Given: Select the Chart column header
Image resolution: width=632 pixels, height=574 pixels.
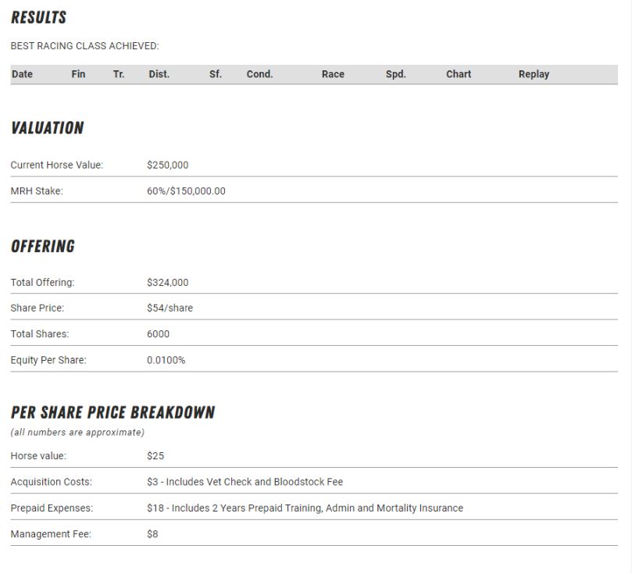Looking at the screenshot, I should click(x=459, y=74).
